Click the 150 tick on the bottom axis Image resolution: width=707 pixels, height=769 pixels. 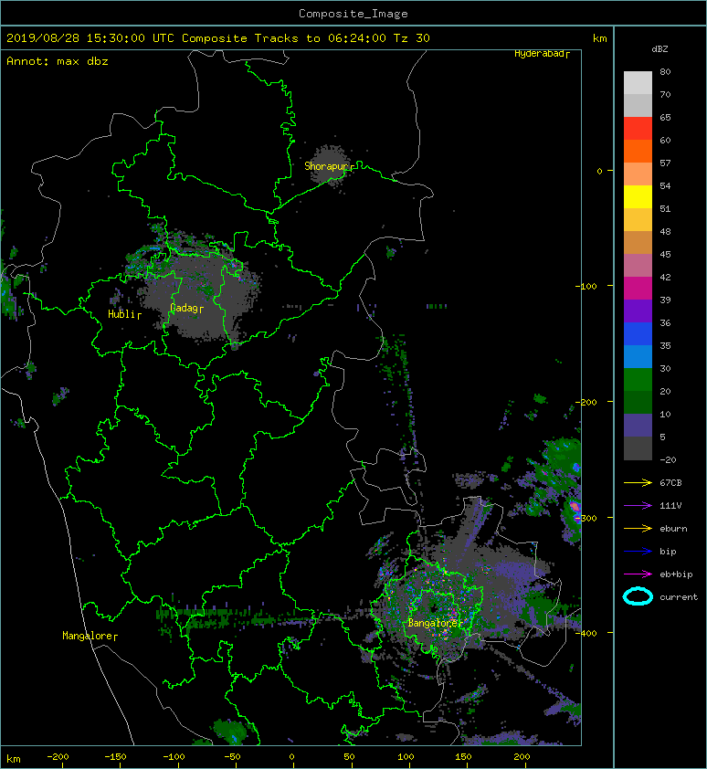tap(463, 757)
